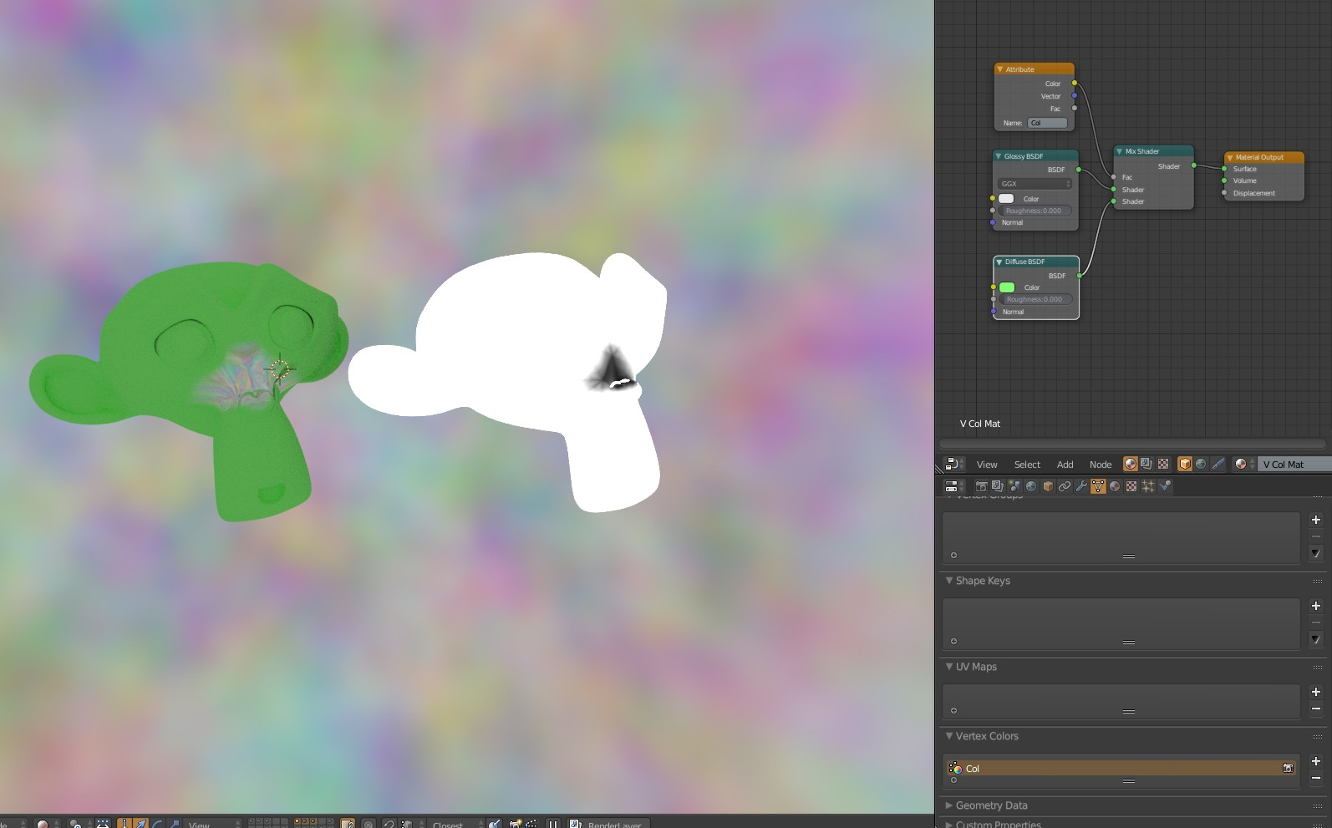Toggle scale manipulator icon in viewport header
The height and width of the screenshot is (828, 1332).
[173, 824]
